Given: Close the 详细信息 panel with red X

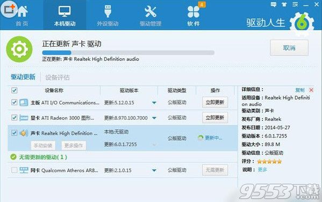Looking at the screenshot, I should point(311,90).
